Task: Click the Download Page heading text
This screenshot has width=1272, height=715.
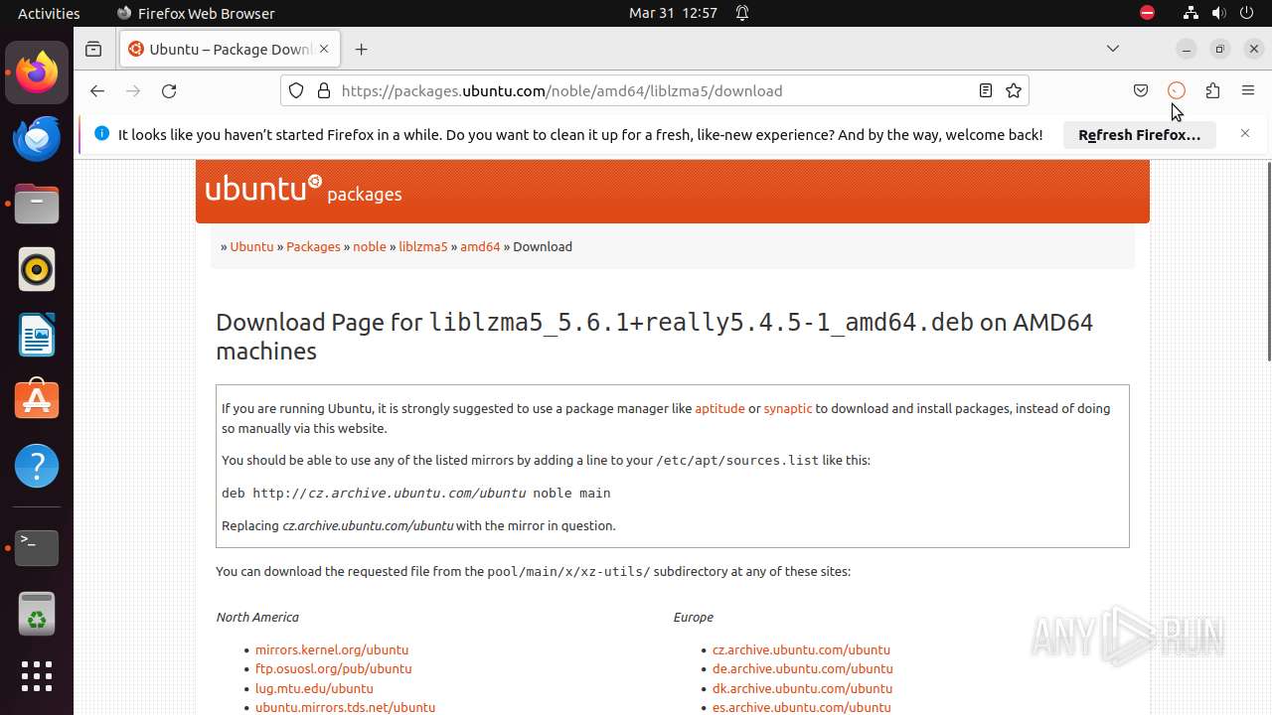Action: (654, 337)
